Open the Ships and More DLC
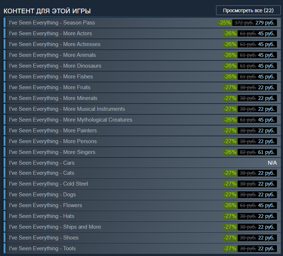This screenshot has width=283, height=256. pos(142,227)
